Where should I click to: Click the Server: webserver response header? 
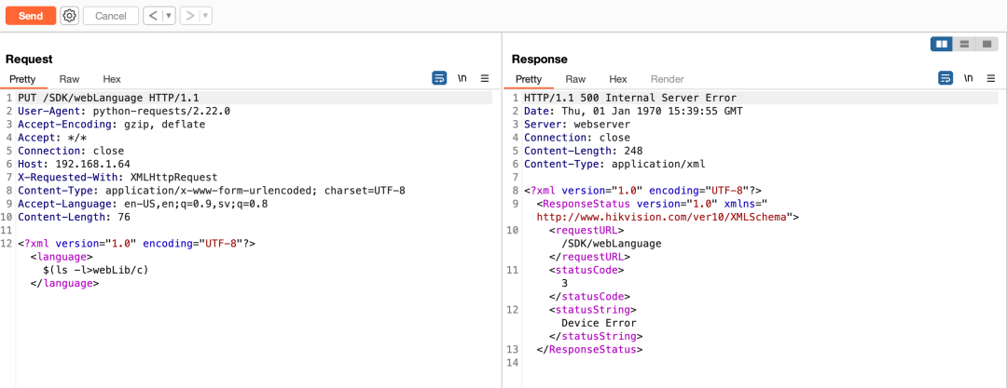tap(577, 124)
